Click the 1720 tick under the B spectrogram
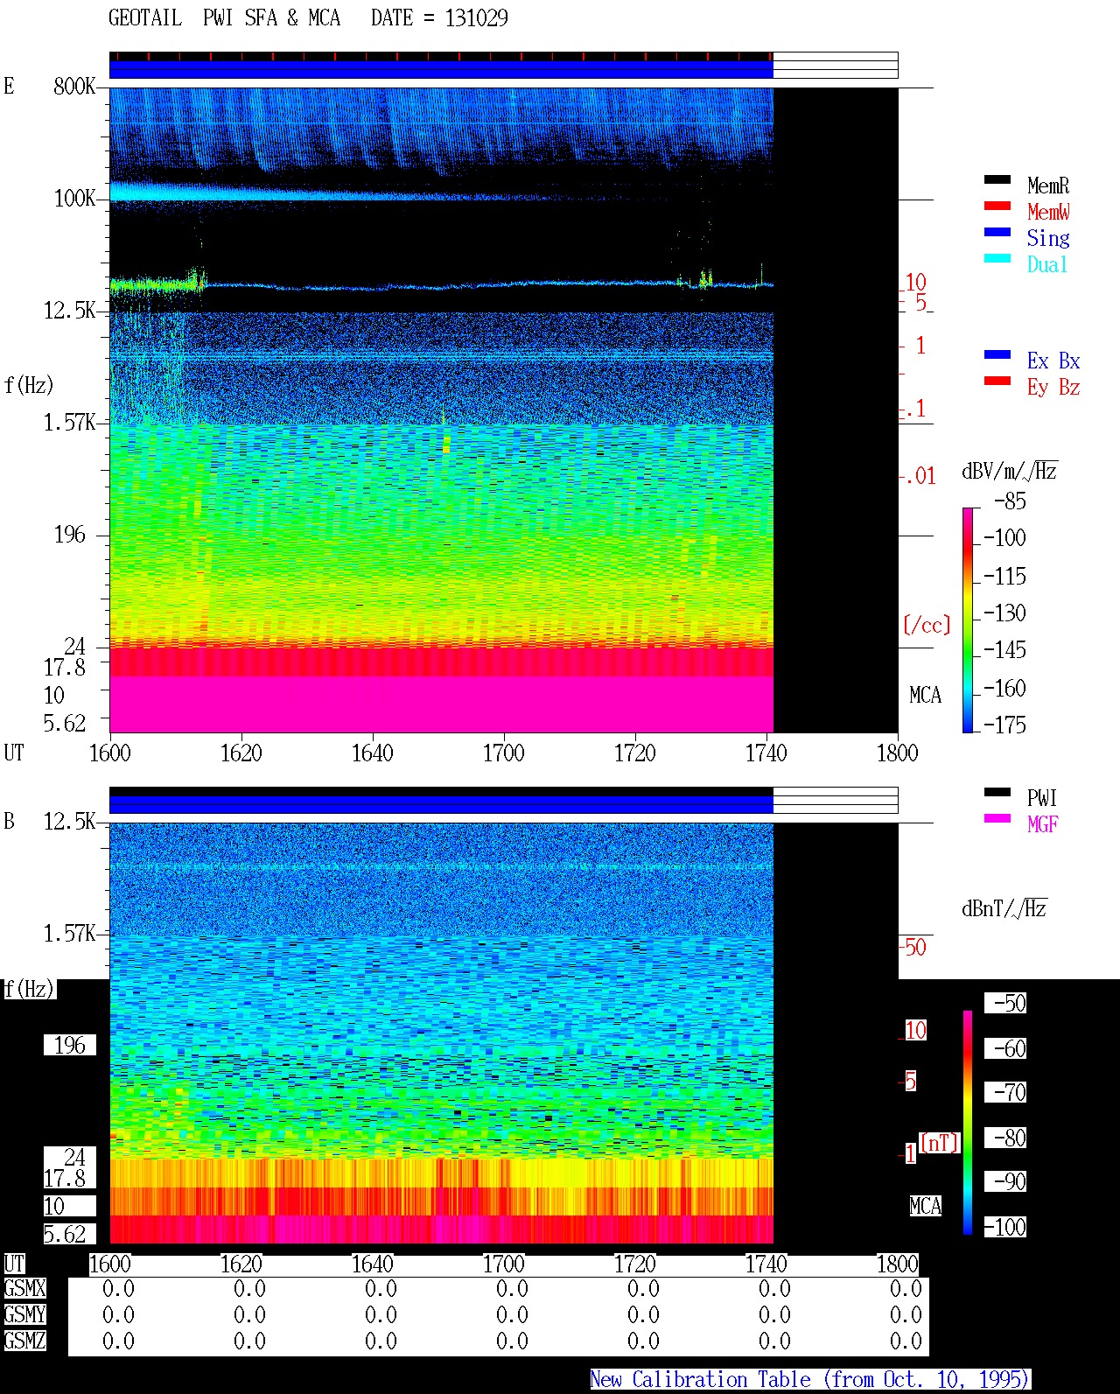The image size is (1120, 1394). tap(635, 1264)
